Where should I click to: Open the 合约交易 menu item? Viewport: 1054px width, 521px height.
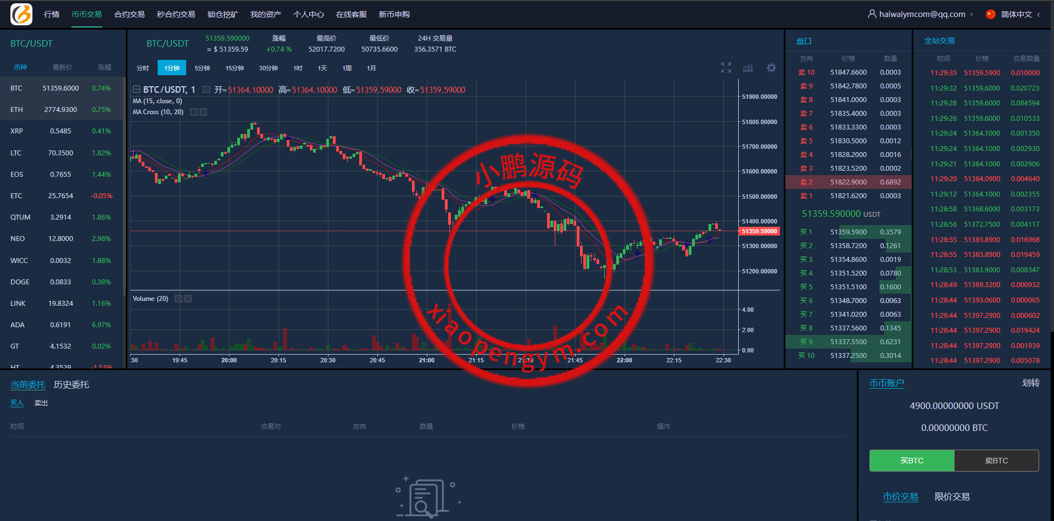[x=130, y=14]
